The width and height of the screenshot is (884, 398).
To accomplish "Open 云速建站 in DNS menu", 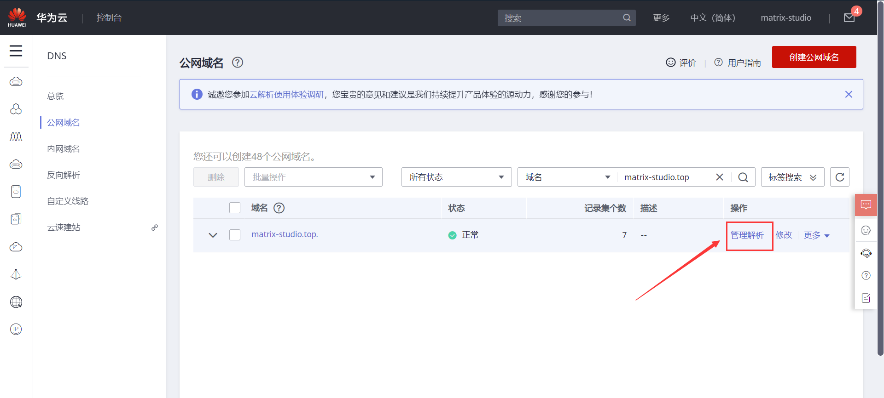I will [x=64, y=227].
